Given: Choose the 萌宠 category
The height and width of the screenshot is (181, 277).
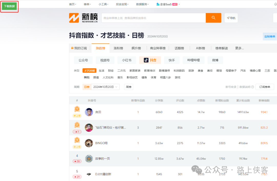Looking at the screenshot, I should [219, 71].
